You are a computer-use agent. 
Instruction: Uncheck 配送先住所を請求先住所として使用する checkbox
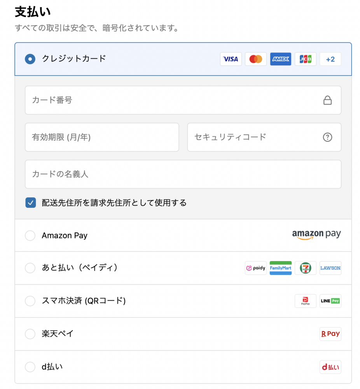click(x=31, y=203)
